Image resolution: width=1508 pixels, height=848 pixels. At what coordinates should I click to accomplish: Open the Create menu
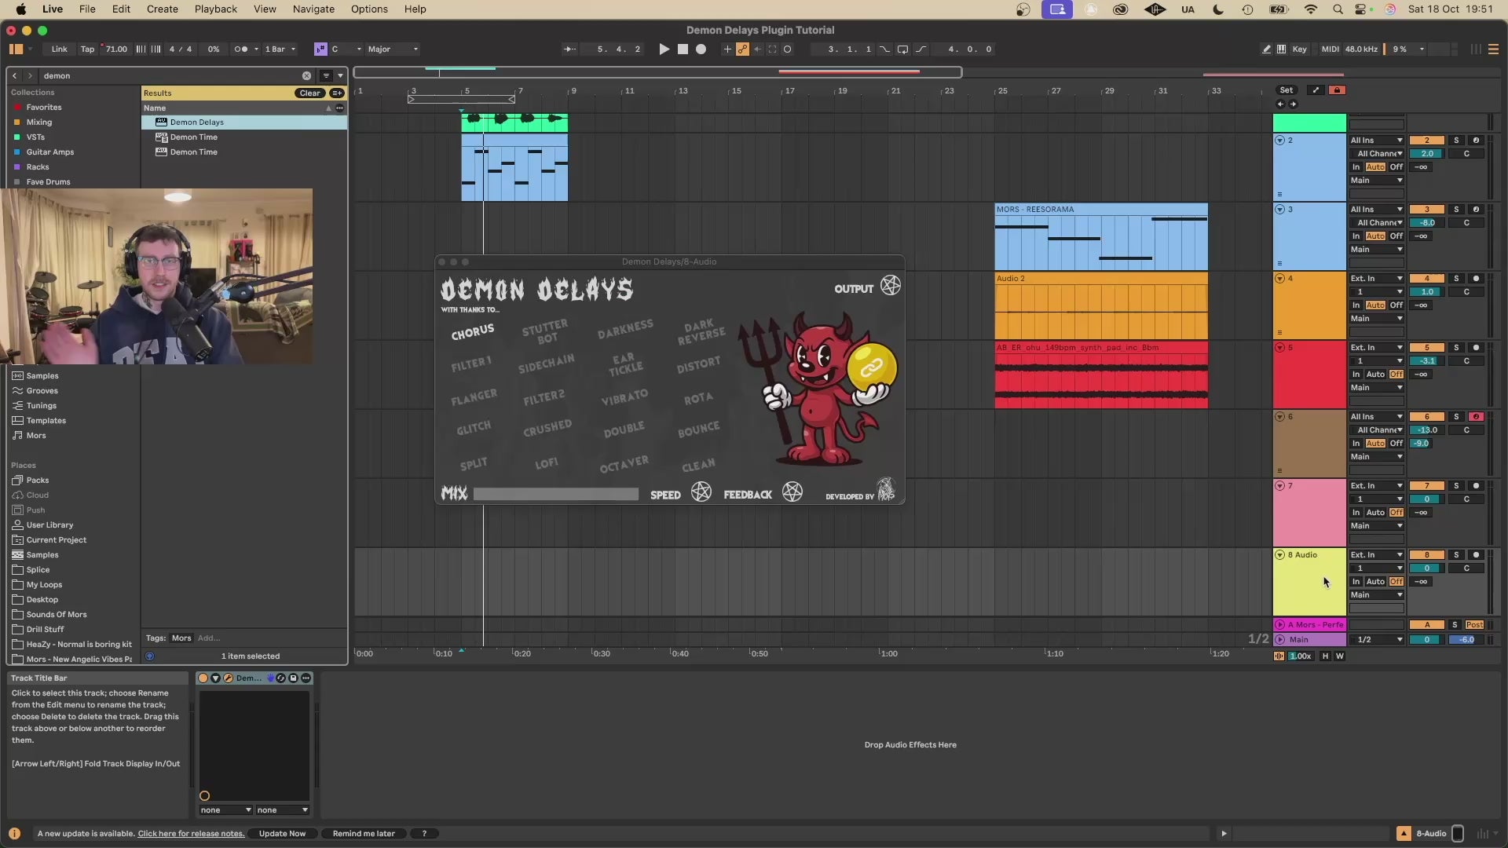pyautogui.click(x=162, y=9)
